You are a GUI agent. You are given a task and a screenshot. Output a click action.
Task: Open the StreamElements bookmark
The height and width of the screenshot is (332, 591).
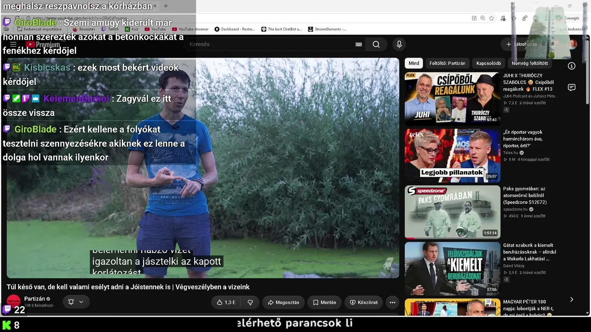pos(327,29)
